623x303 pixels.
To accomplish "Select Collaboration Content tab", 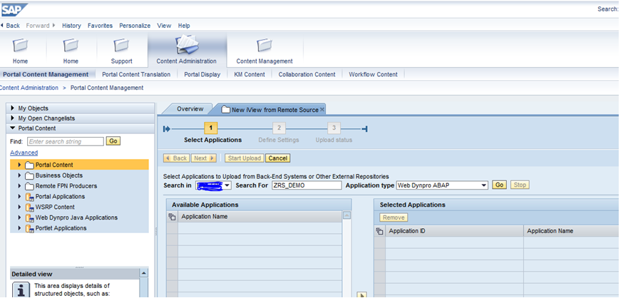I will (307, 74).
